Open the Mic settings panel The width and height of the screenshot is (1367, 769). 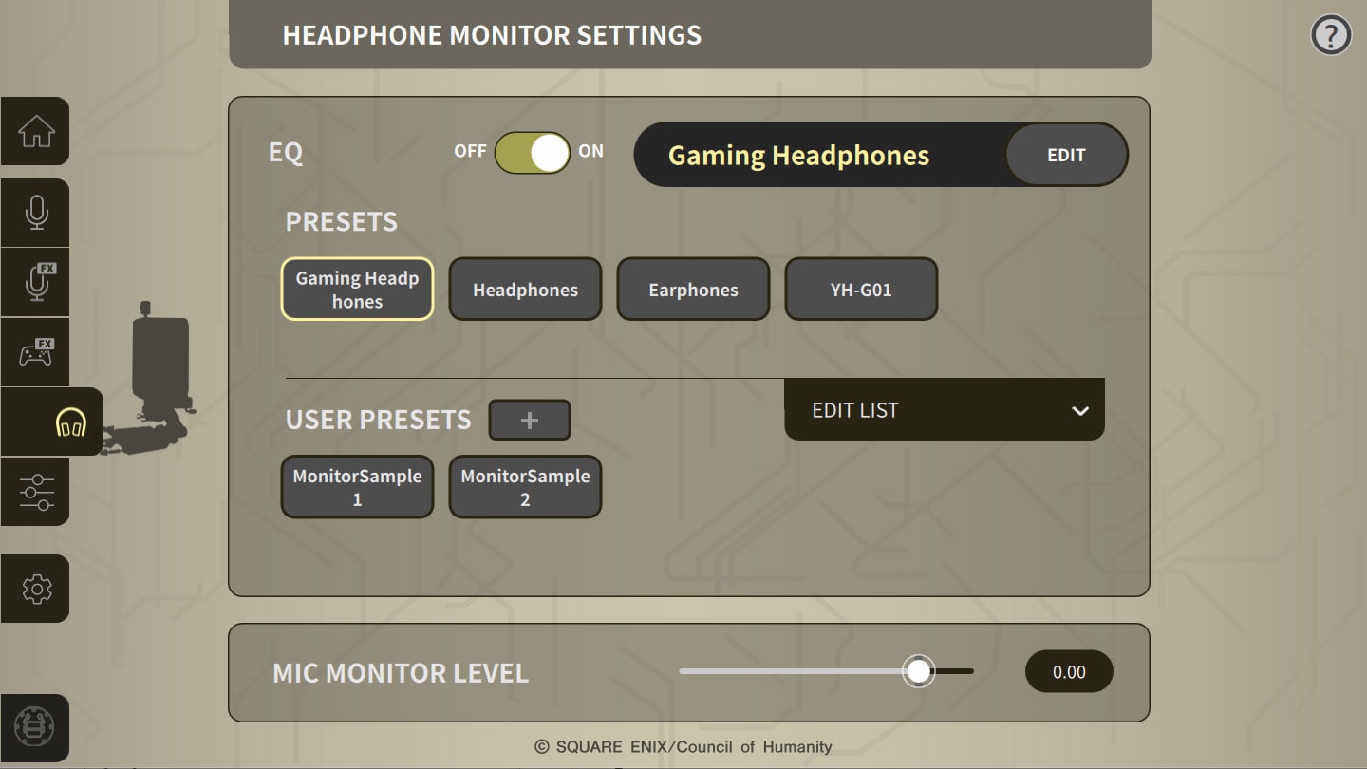point(35,213)
